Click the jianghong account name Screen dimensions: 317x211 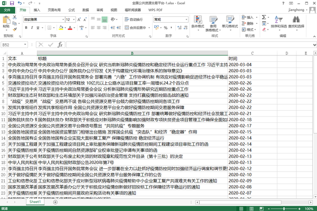pos(296,9)
